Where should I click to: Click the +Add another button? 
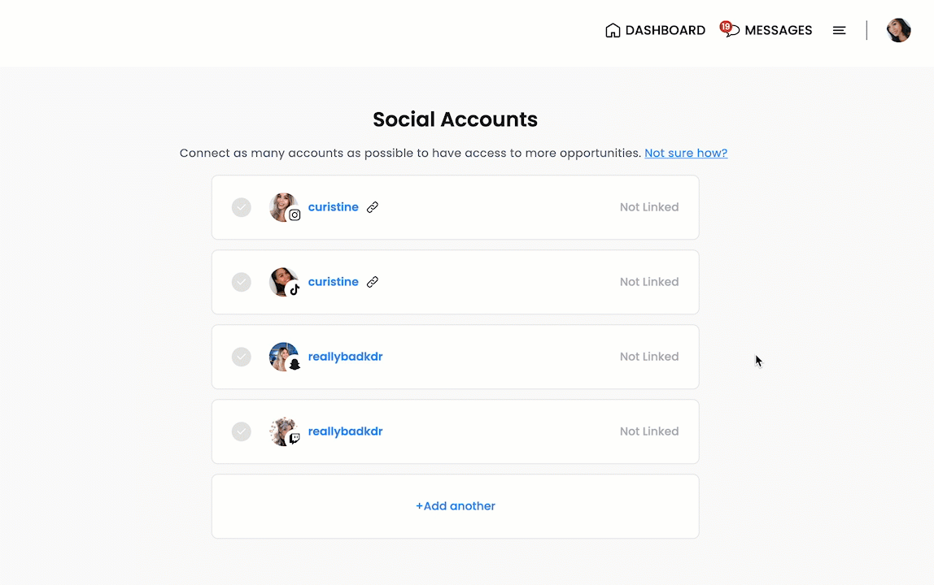pos(455,506)
